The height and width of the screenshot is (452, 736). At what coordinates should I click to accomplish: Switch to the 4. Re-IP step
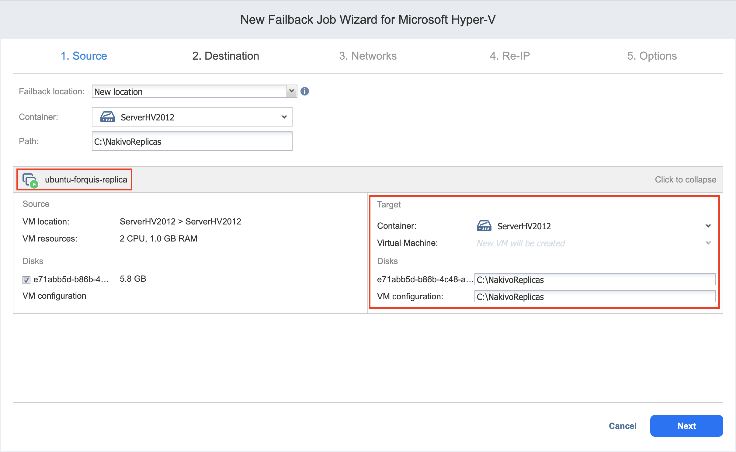510,56
